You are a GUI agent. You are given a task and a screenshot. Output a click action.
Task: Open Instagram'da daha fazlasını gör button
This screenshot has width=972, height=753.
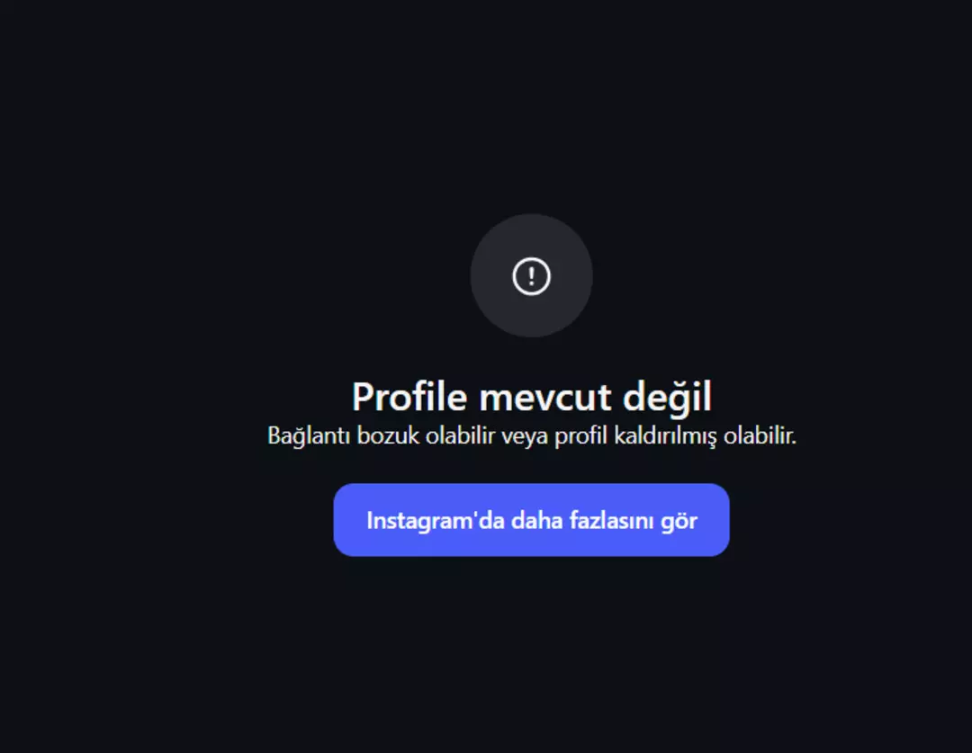[531, 520]
